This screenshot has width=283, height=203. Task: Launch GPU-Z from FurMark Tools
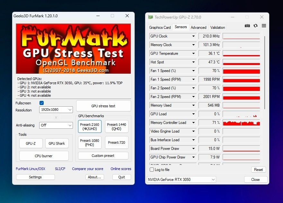tap(31, 143)
